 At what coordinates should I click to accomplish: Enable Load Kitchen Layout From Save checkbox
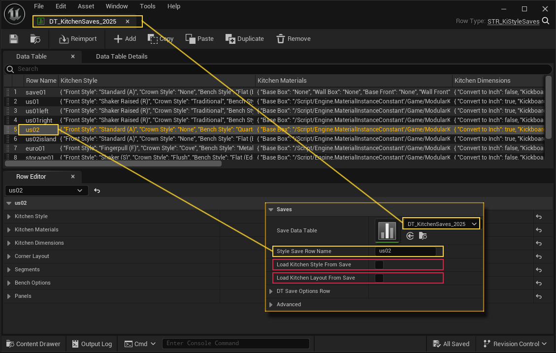pyautogui.click(x=379, y=278)
